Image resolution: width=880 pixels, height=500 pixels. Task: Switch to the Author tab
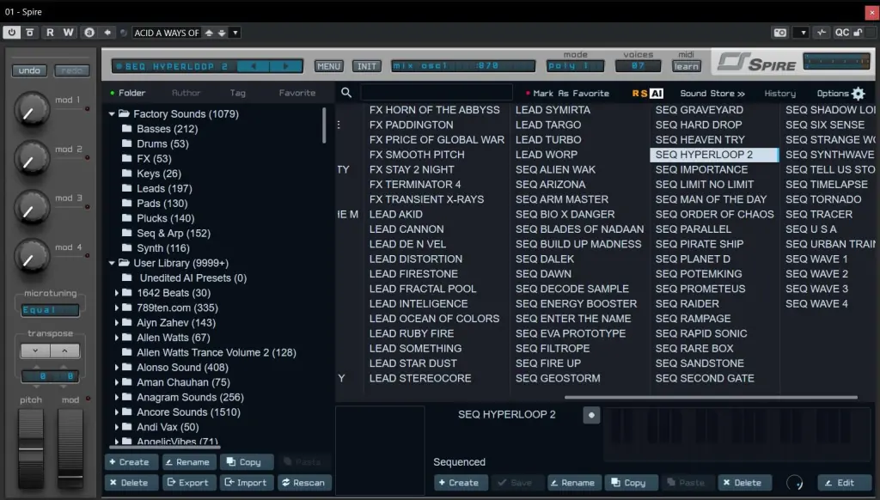pyautogui.click(x=186, y=93)
